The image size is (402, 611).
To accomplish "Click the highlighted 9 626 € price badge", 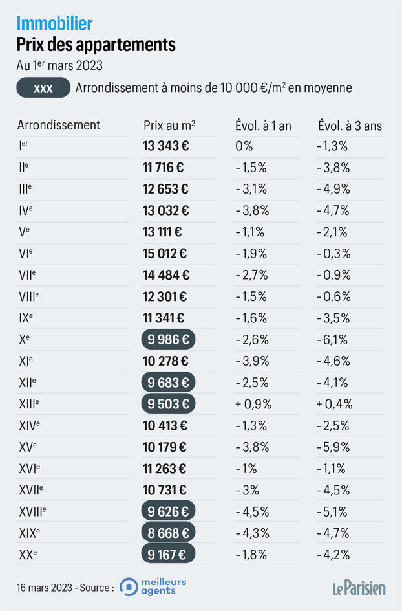I will 167,511.
